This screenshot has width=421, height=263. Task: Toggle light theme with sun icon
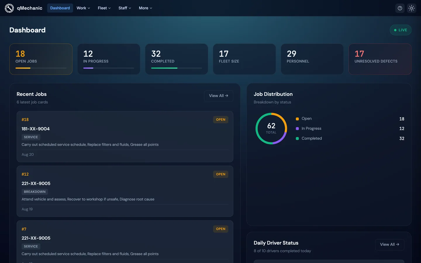[412, 8]
